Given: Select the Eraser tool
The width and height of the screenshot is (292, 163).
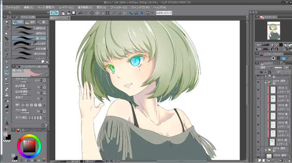Looking at the screenshot, I should coord(7,89).
